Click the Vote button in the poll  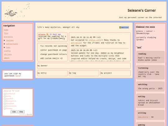[14, 112]
